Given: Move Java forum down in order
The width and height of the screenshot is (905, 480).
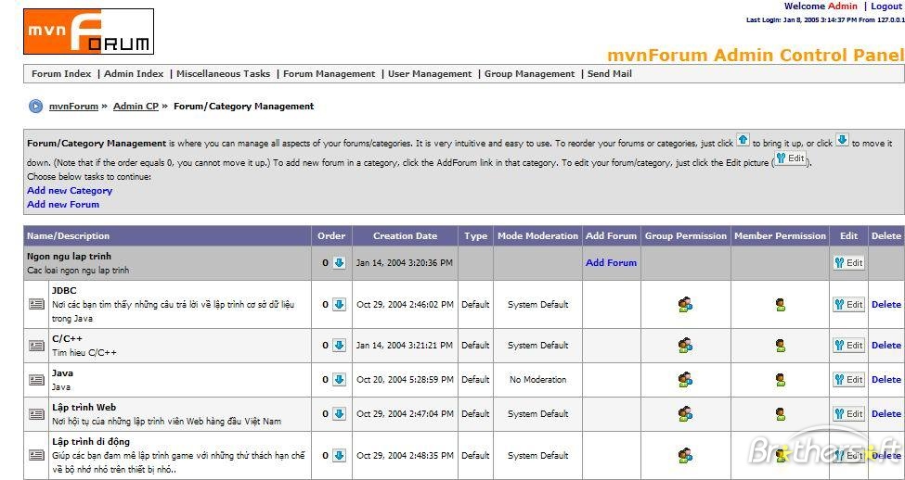Looking at the screenshot, I should [x=340, y=379].
